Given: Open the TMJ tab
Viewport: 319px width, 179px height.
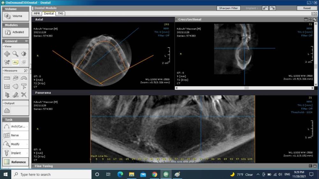Looking at the screenshot, I should 60,13.
